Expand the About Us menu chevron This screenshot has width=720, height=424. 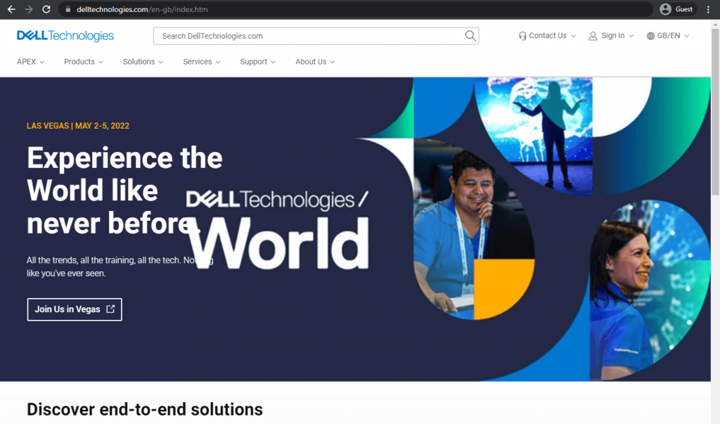pyautogui.click(x=332, y=62)
